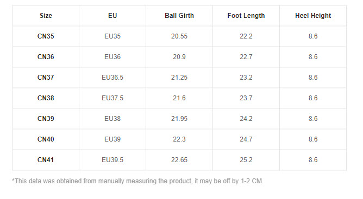Screen dimensions: 363x199
Task: Click the Size column header
Action: tap(46, 16)
